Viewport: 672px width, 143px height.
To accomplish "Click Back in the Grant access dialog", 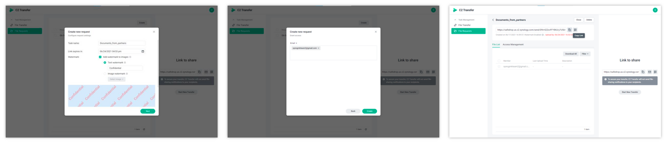I will [x=353, y=111].
